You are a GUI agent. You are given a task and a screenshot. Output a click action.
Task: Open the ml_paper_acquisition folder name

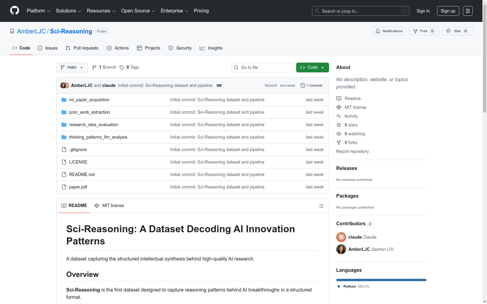[x=89, y=100]
